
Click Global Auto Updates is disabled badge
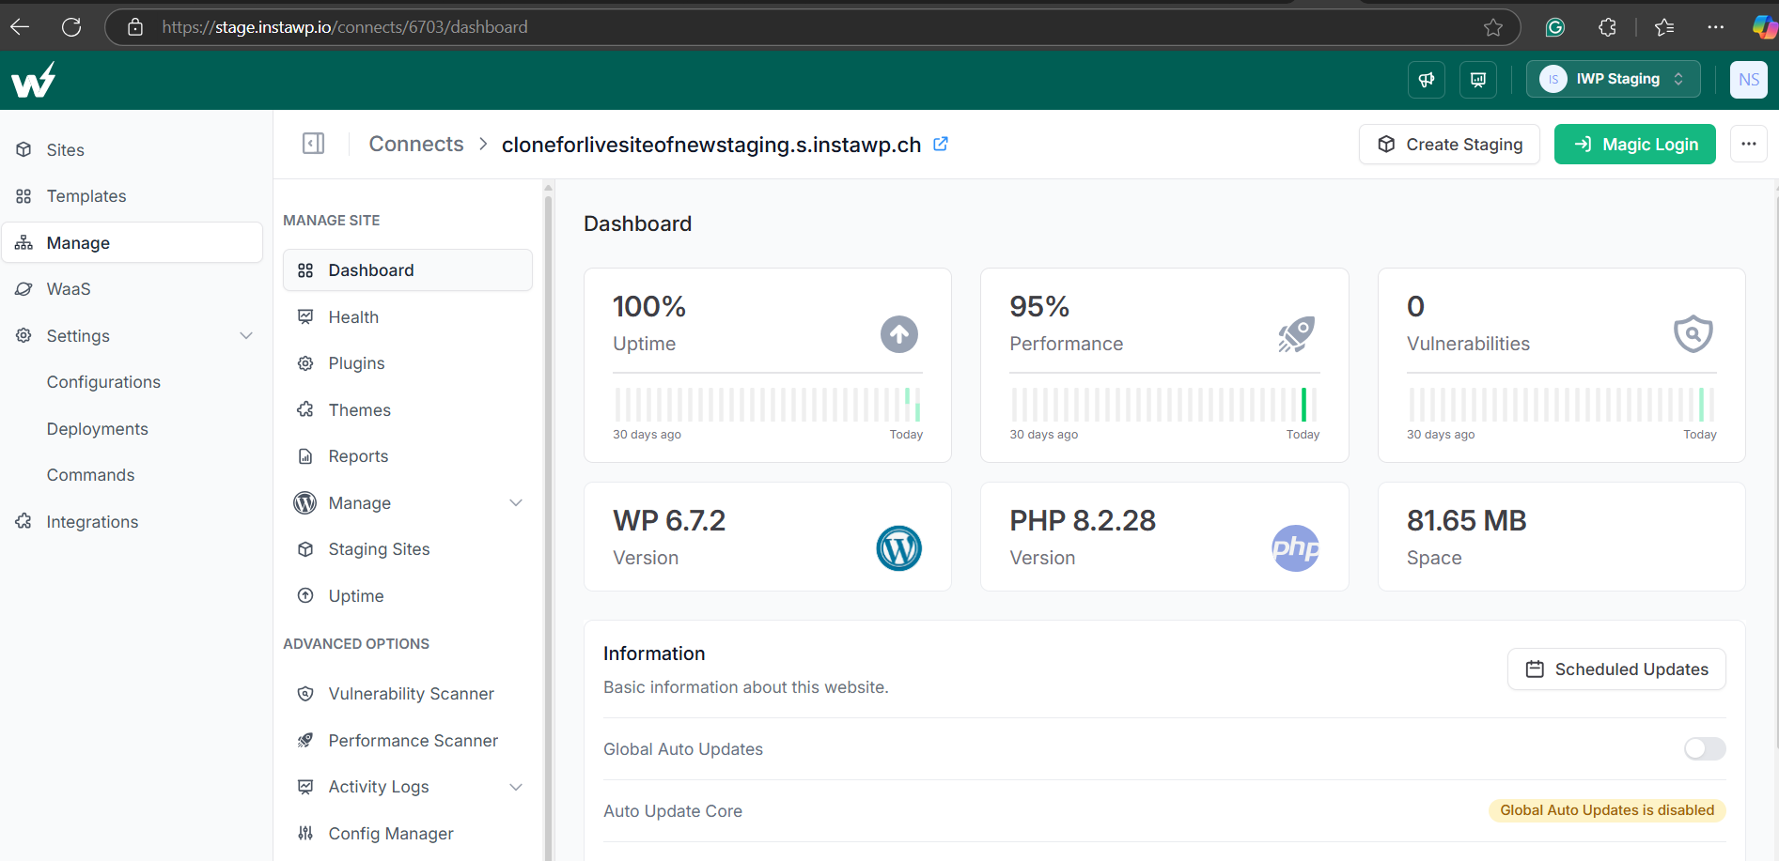pos(1607,810)
